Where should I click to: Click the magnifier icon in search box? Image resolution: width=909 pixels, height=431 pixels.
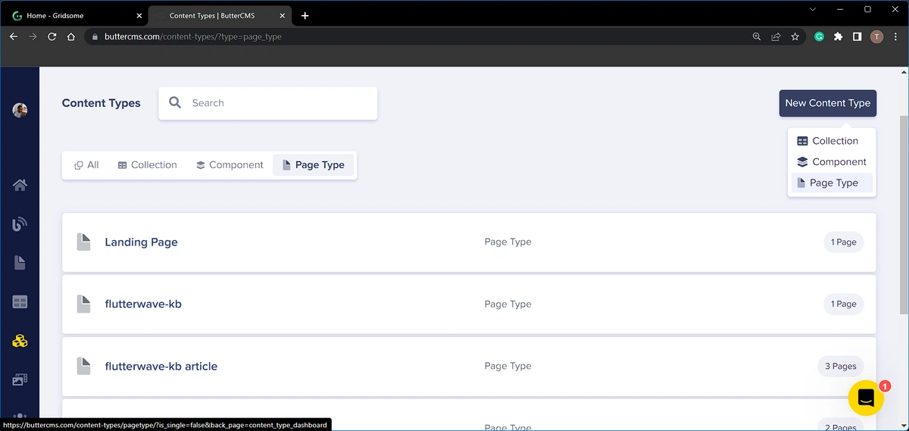point(175,103)
